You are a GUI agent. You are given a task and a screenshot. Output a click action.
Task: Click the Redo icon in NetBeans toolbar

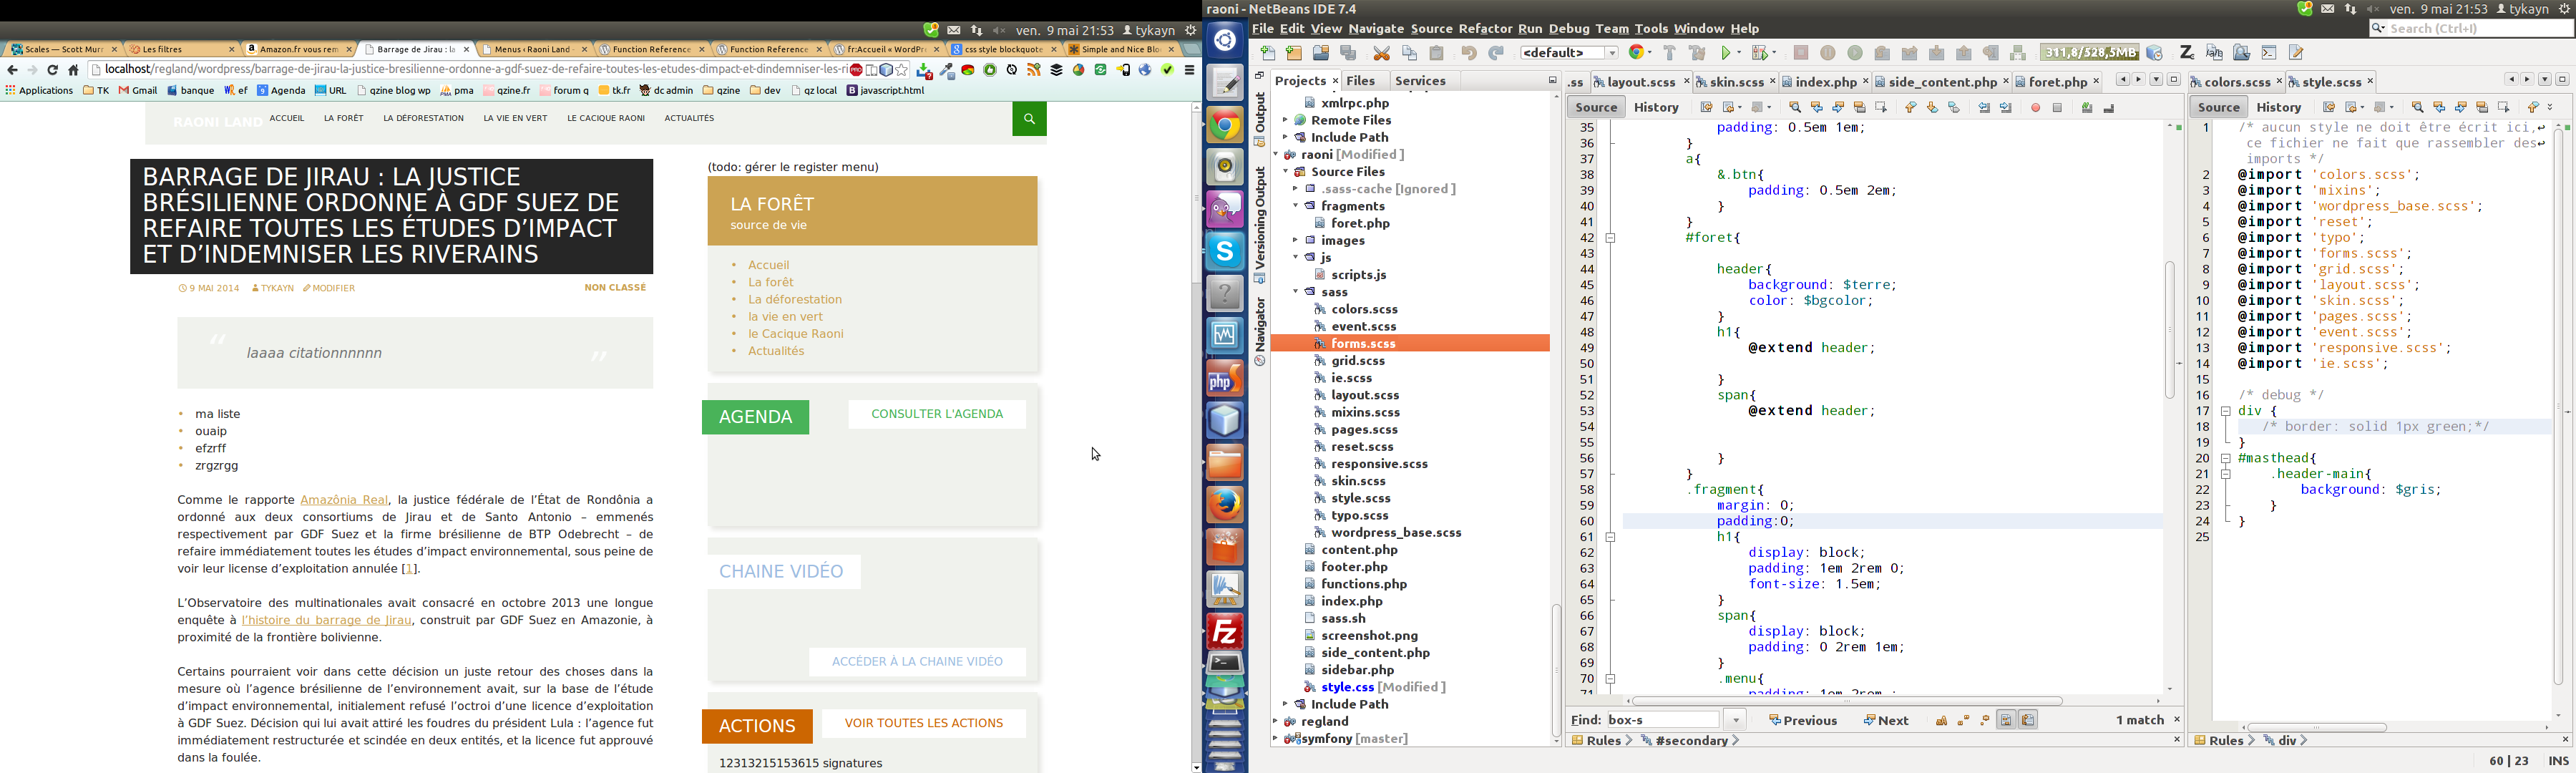tap(1496, 53)
